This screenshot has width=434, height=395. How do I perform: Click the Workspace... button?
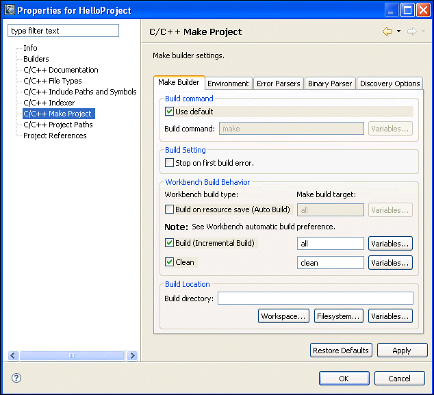(x=283, y=316)
